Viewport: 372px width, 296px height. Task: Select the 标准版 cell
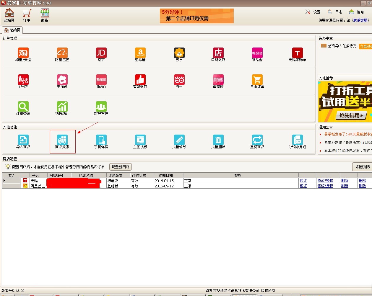(118, 181)
